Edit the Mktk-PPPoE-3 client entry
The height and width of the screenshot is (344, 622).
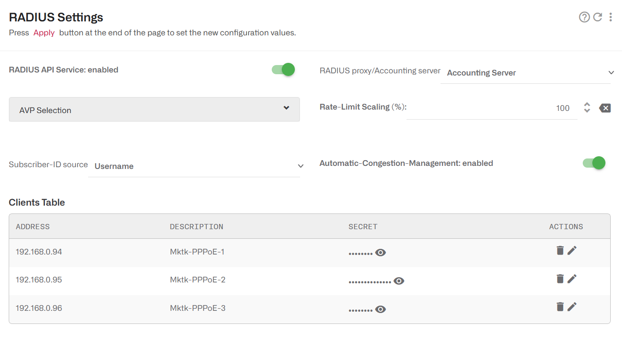(x=572, y=307)
